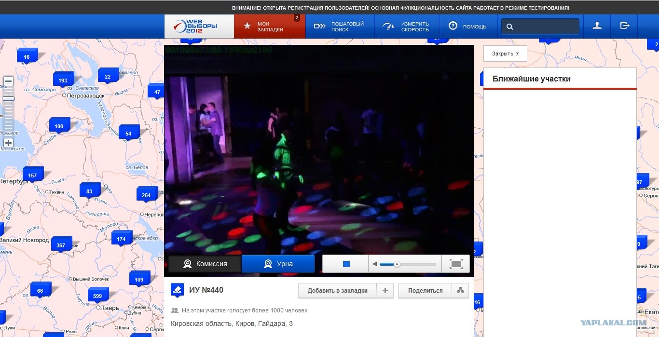Open Пошаговый поиск menu item

[x=339, y=26]
